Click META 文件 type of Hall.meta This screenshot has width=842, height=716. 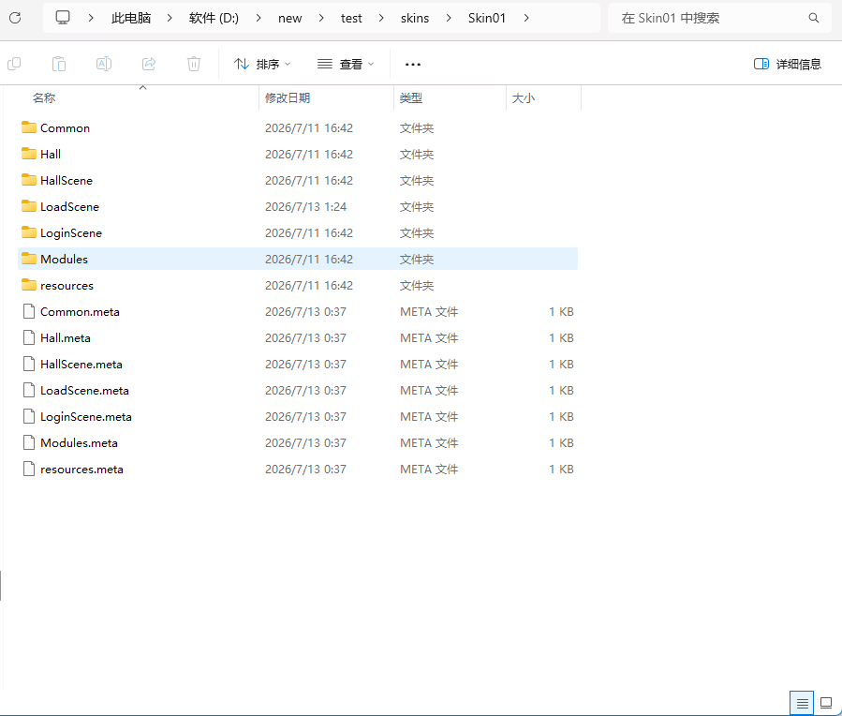pyautogui.click(x=429, y=338)
